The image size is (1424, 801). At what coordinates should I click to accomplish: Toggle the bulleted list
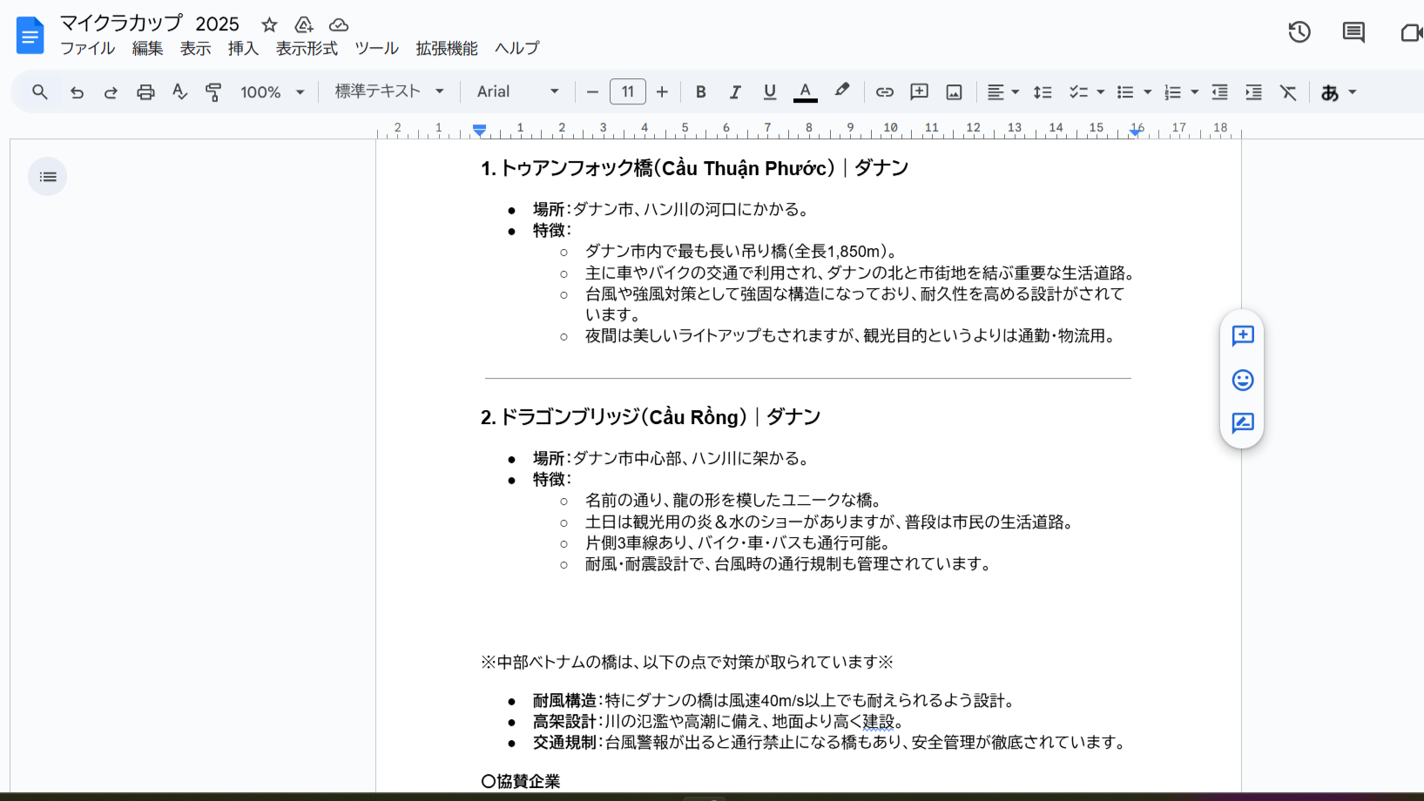(x=1125, y=91)
